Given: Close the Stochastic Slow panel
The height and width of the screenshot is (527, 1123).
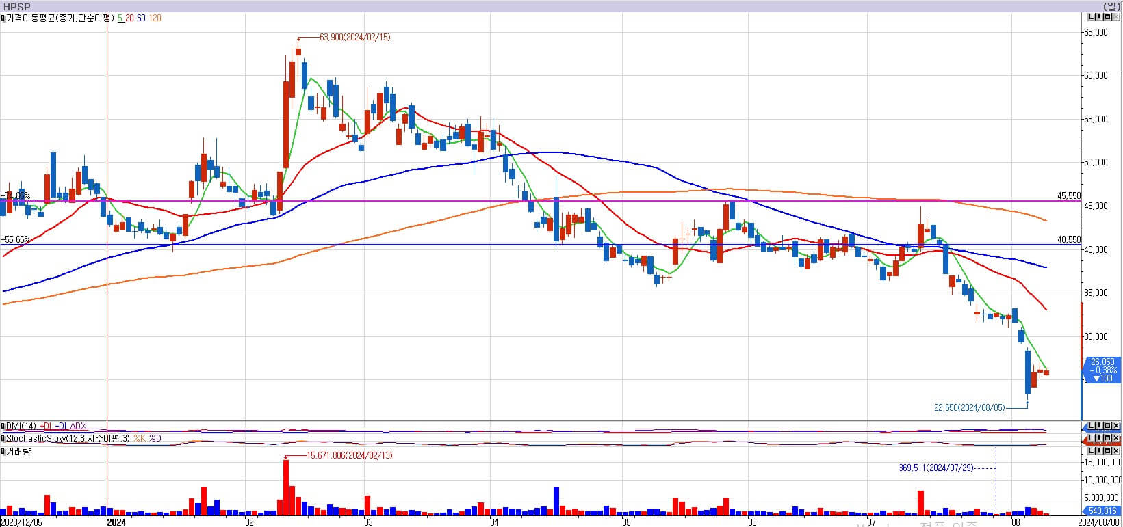Looking at the screenshot, I should [x=1116, y=437].
